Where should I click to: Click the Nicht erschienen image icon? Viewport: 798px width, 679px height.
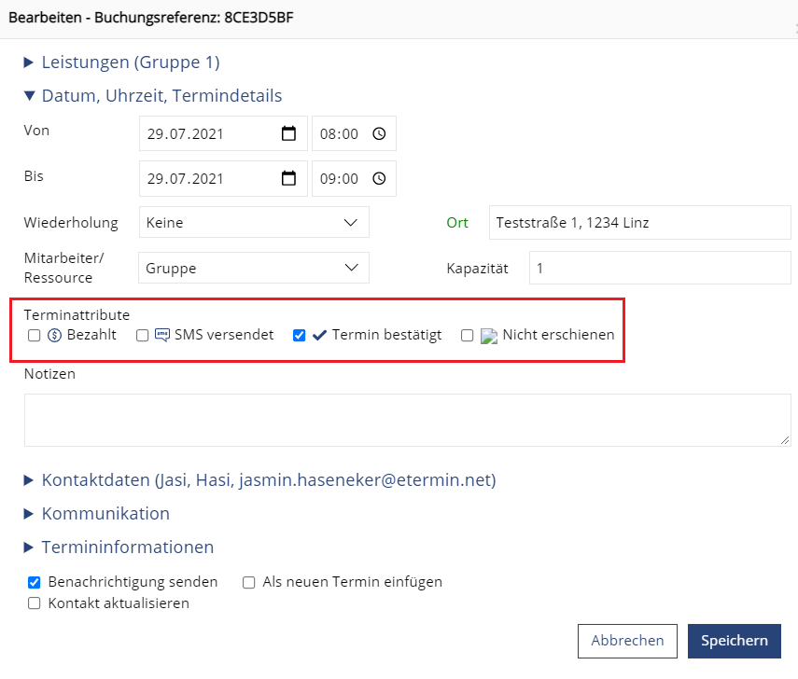489,336
